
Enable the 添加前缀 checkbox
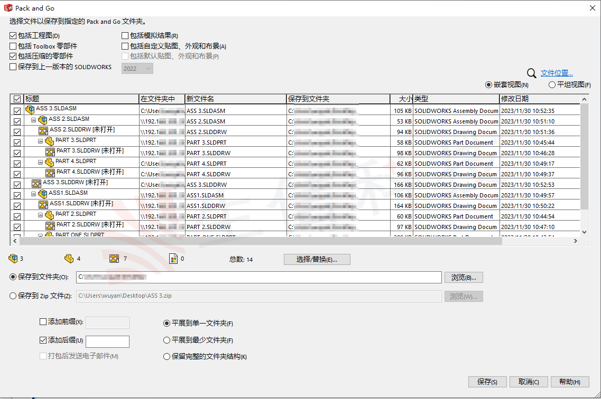coord(43,322)
